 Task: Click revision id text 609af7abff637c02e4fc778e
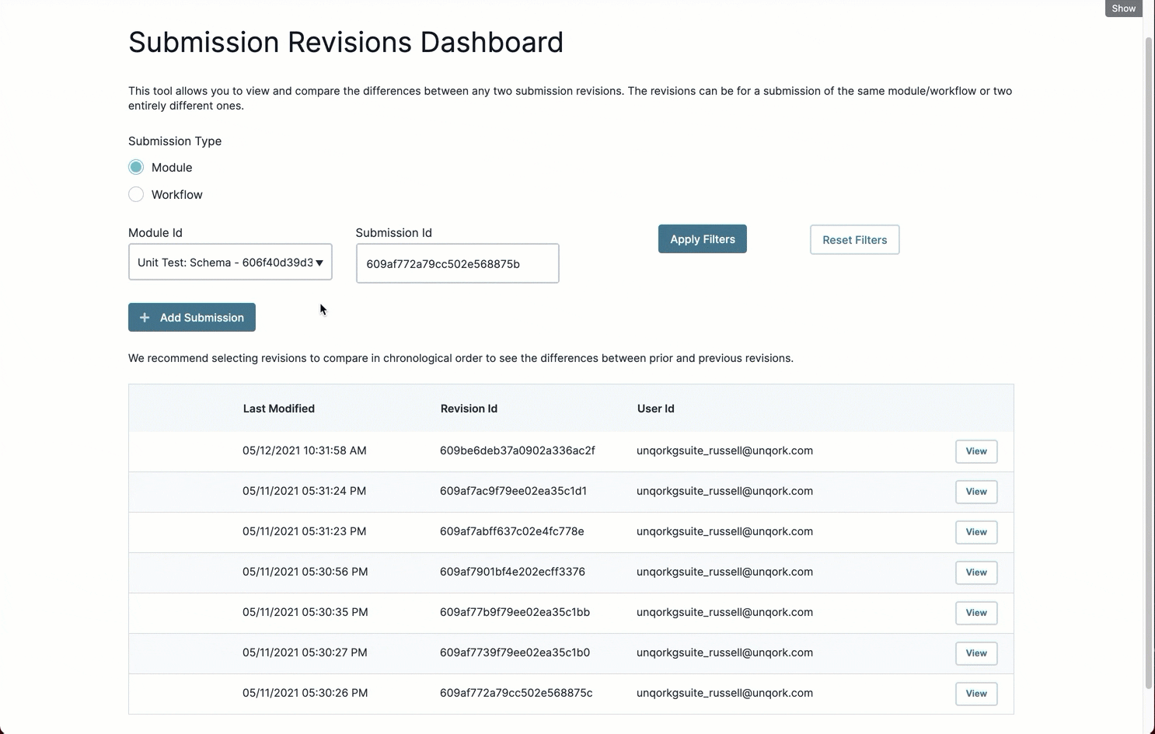pyautogui.click(x=512, y=531)
